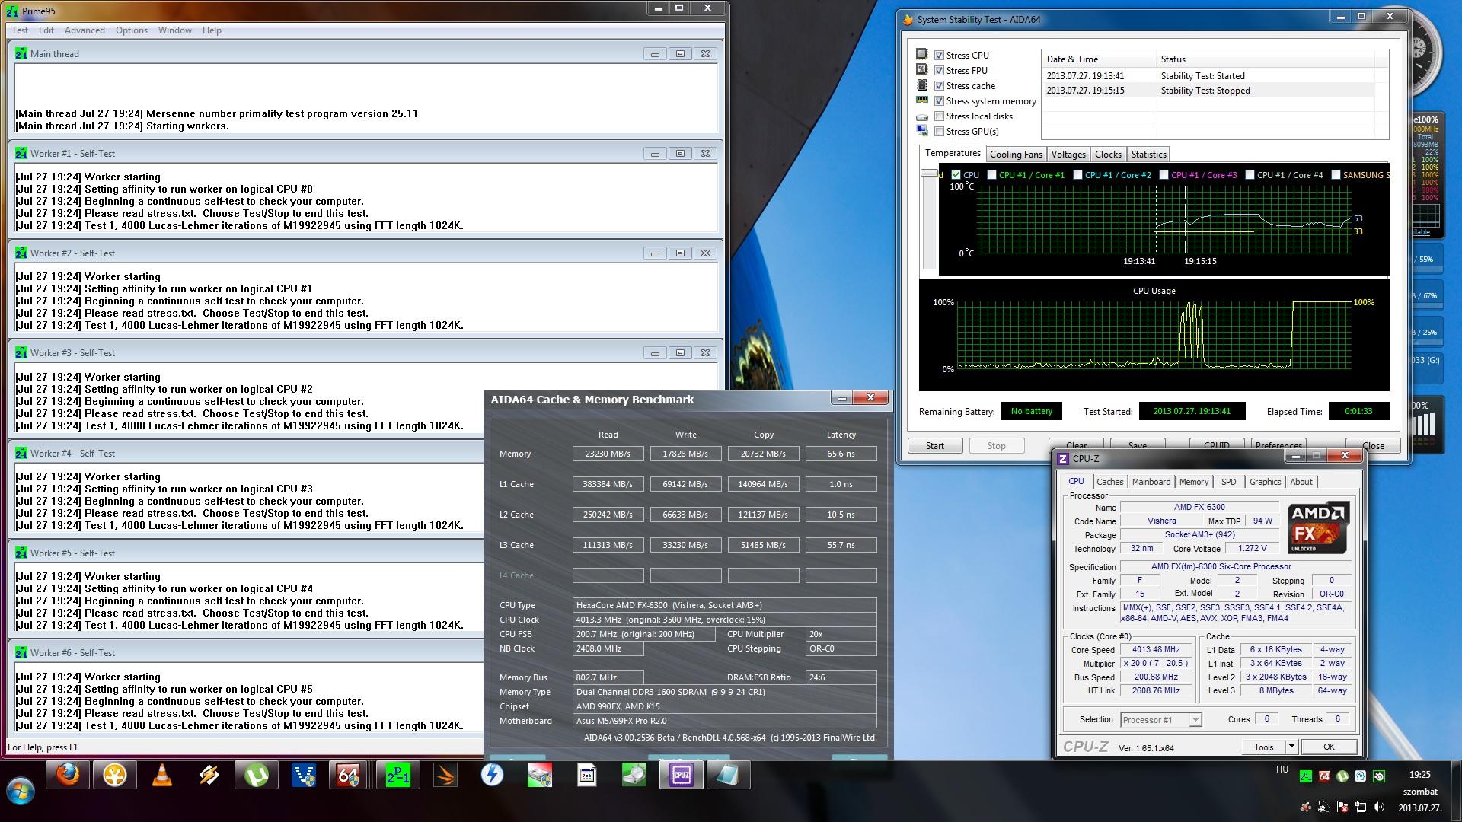Switch to the Memory tab in CPU-Z
1462x822 pixels.
(1193, 482)
